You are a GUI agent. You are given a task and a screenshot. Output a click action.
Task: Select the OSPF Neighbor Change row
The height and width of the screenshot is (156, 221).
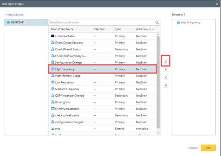103,96
